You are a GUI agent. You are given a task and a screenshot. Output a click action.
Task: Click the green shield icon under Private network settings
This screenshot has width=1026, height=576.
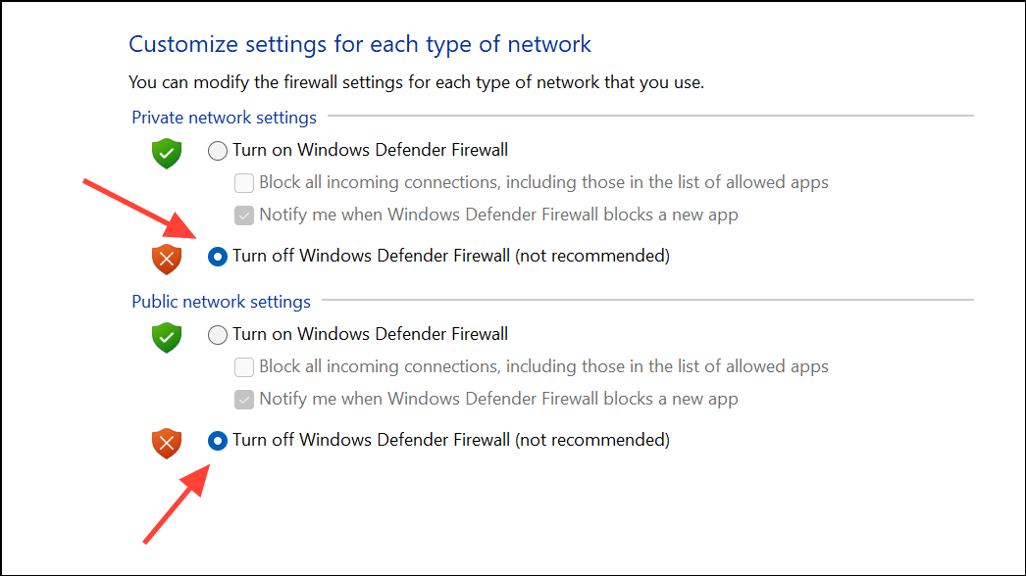click(166, 154)
